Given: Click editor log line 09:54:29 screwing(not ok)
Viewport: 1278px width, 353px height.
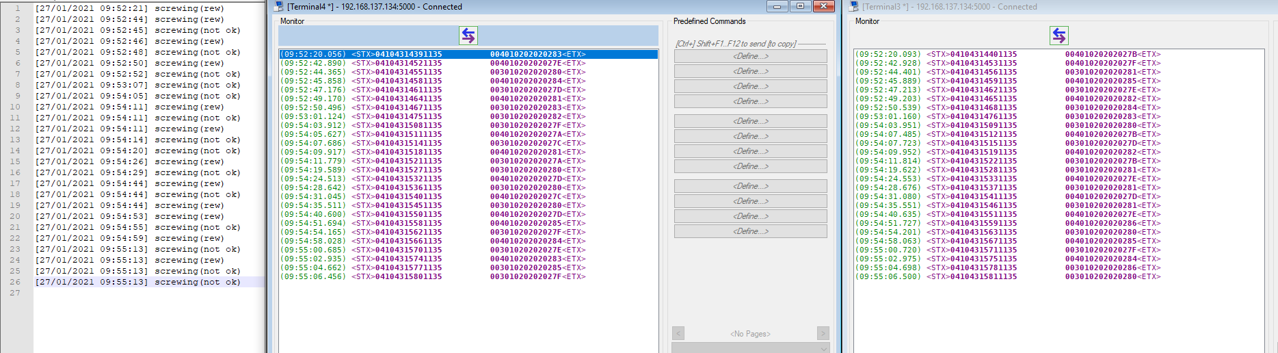Looking at the screenshot, I should [138, 172].
